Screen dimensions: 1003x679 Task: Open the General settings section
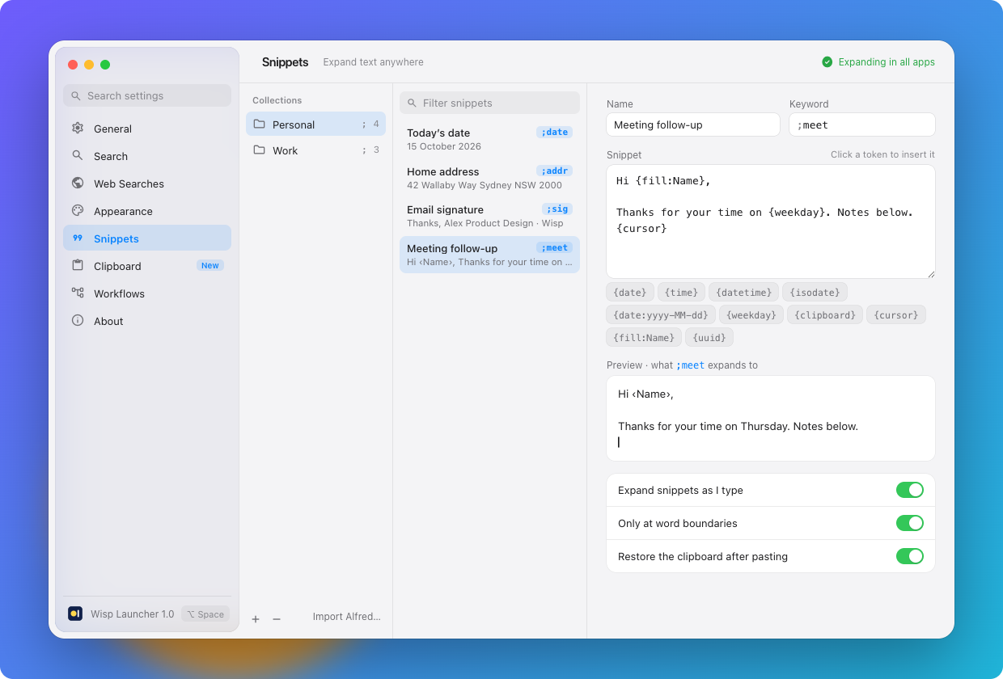click(147, 129)
